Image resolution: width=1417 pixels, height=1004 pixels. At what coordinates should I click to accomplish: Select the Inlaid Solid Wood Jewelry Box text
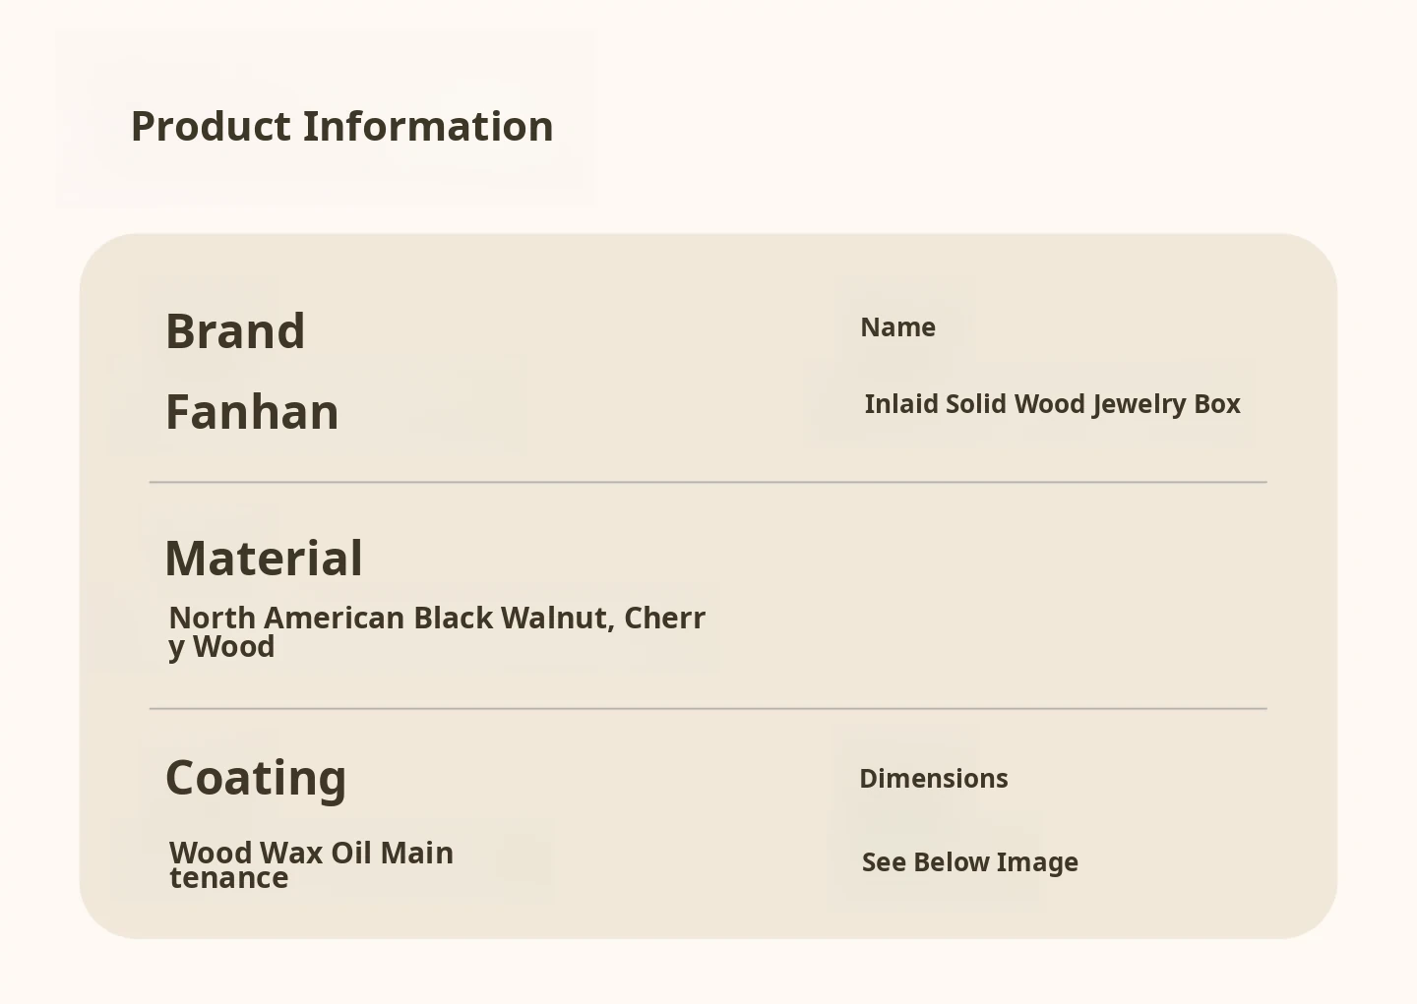point(1052,404)
